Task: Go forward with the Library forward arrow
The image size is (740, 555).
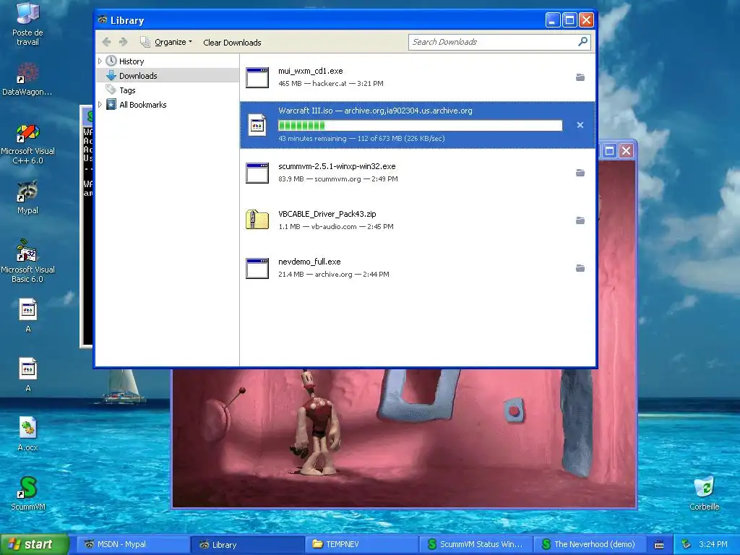Action: tap(123, 42)
